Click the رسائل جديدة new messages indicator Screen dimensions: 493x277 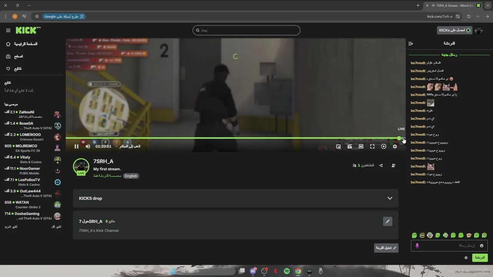[x=449, y=55]
